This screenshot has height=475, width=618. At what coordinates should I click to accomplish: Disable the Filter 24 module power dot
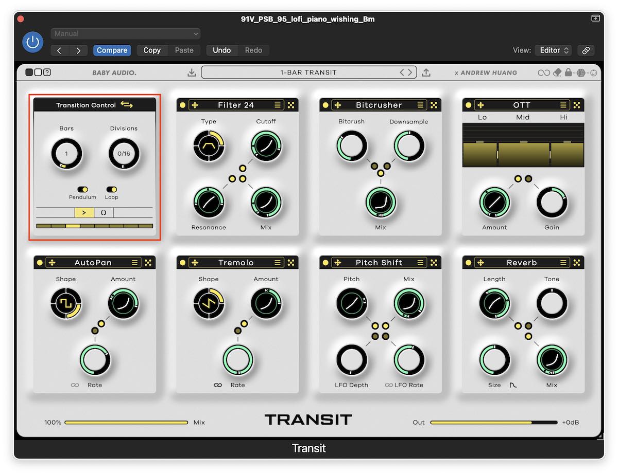182,105
